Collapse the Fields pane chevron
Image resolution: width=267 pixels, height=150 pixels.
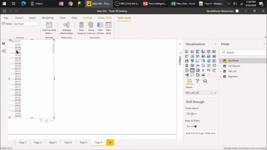click(x=264, y=44)
